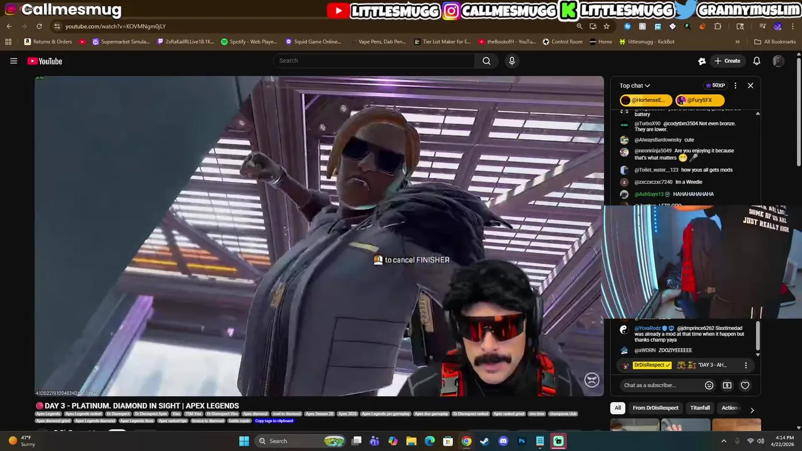Screen dimensions: 802x451
Task: Submit search with the magnifier button
Action: (x=486, y=61)
